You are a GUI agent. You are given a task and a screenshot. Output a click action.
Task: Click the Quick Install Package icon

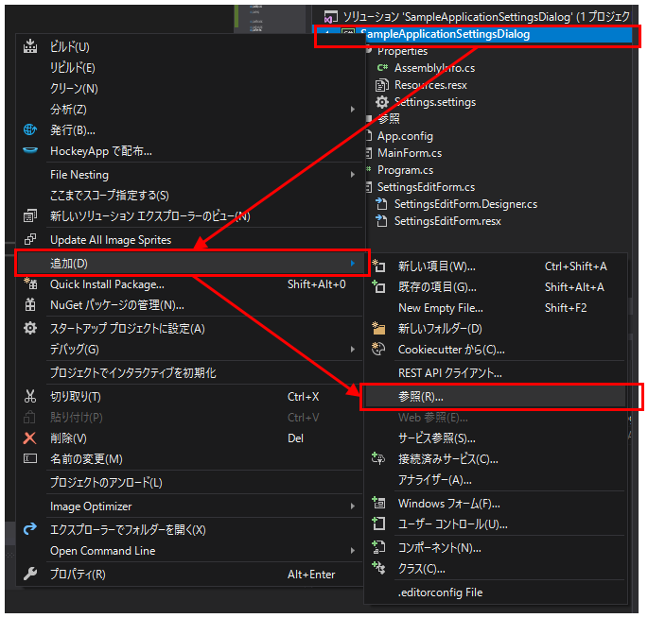point(30,283)
